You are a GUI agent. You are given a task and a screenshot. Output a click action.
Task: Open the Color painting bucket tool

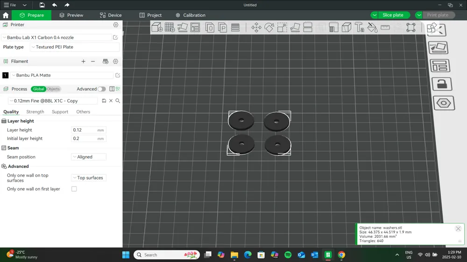pos(372,28)
